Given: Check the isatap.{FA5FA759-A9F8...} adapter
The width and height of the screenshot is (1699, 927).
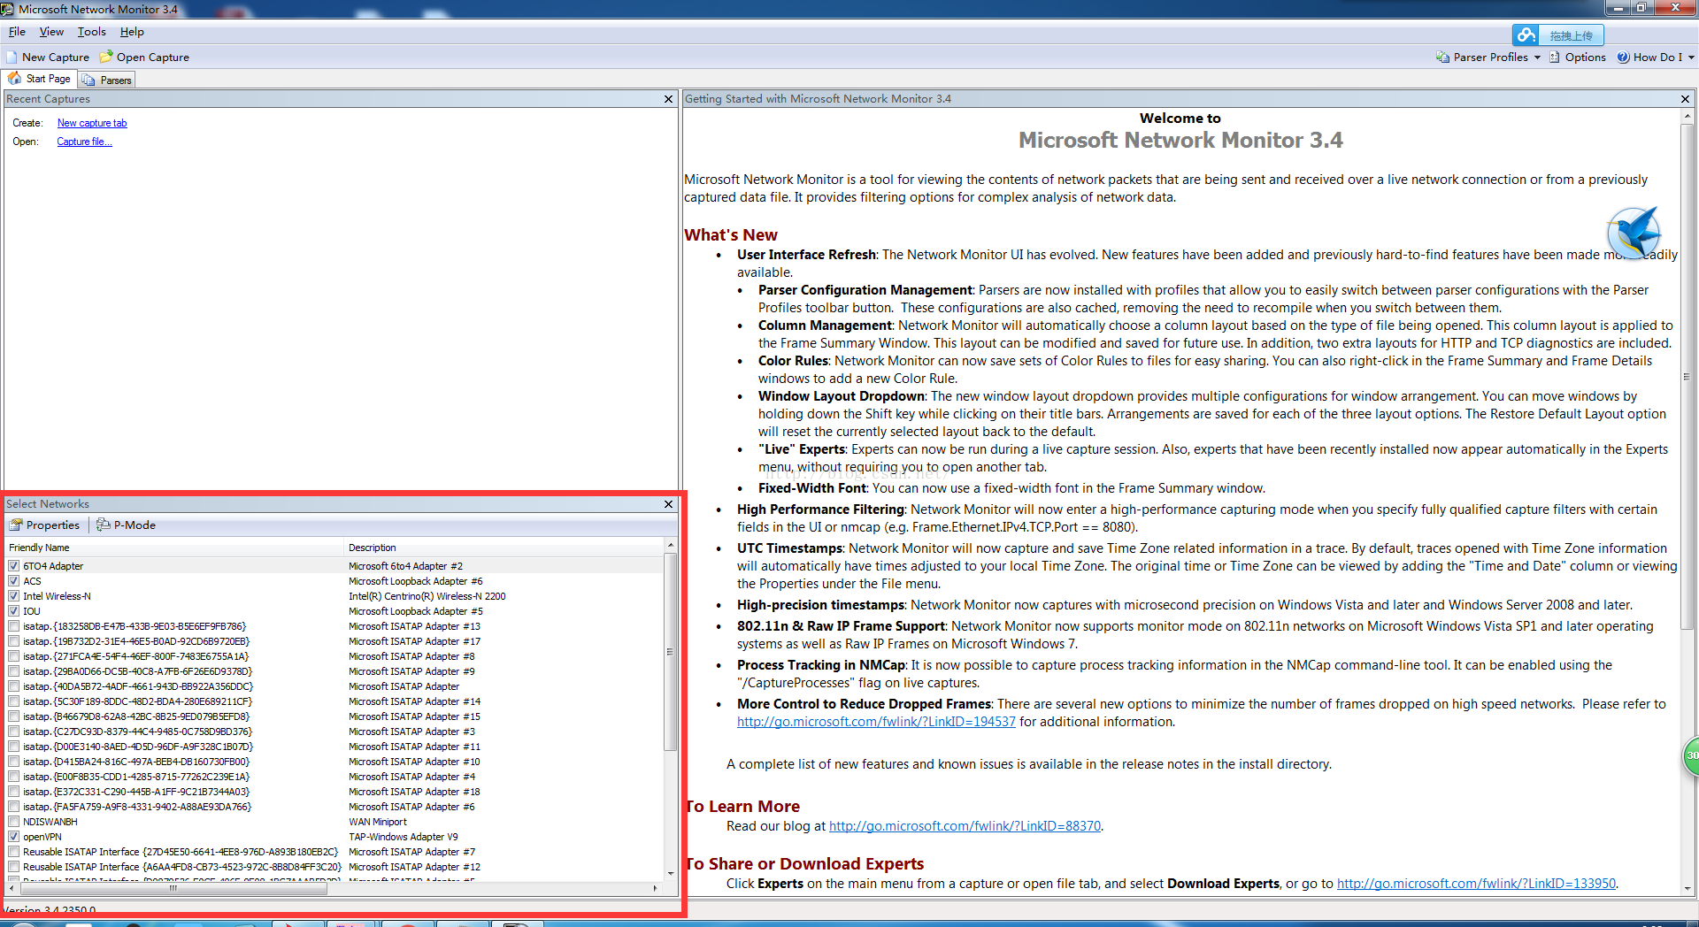Looking at the screenshot, I should click(x=14, y=807).
